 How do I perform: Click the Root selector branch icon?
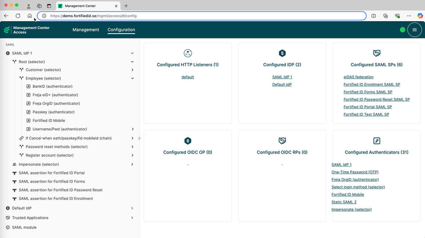click(14, 62)
